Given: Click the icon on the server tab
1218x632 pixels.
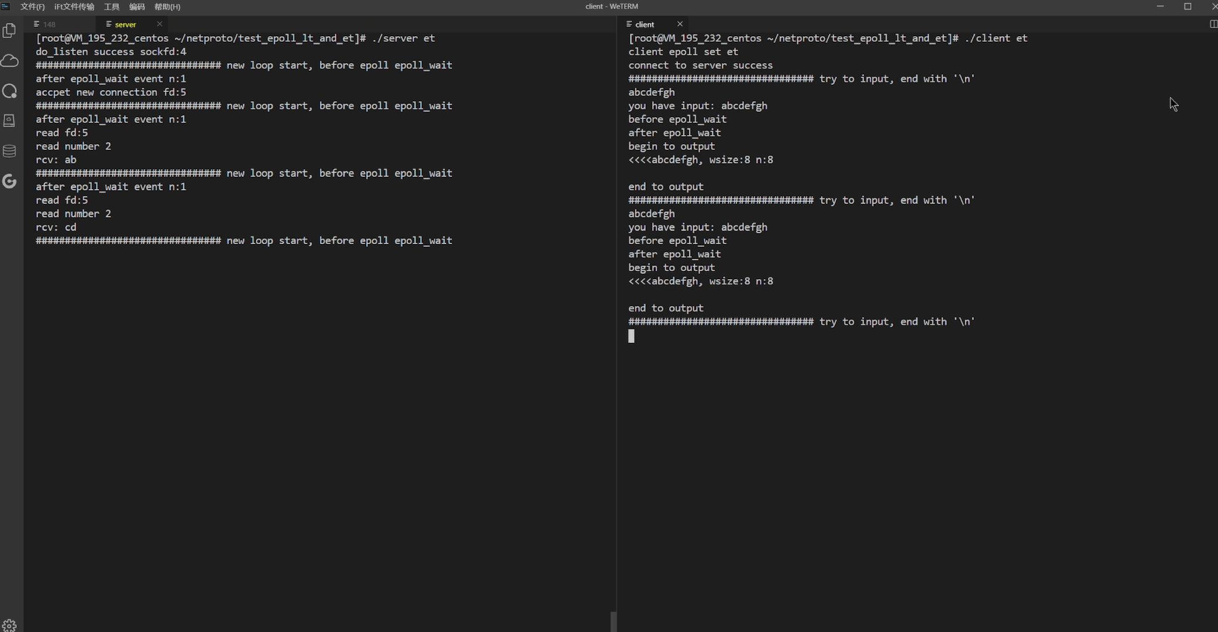Looking at the screenshot, I should (108, 24).
